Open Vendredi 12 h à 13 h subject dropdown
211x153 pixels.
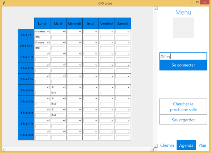pyautogui.click(x=107, y=76)
